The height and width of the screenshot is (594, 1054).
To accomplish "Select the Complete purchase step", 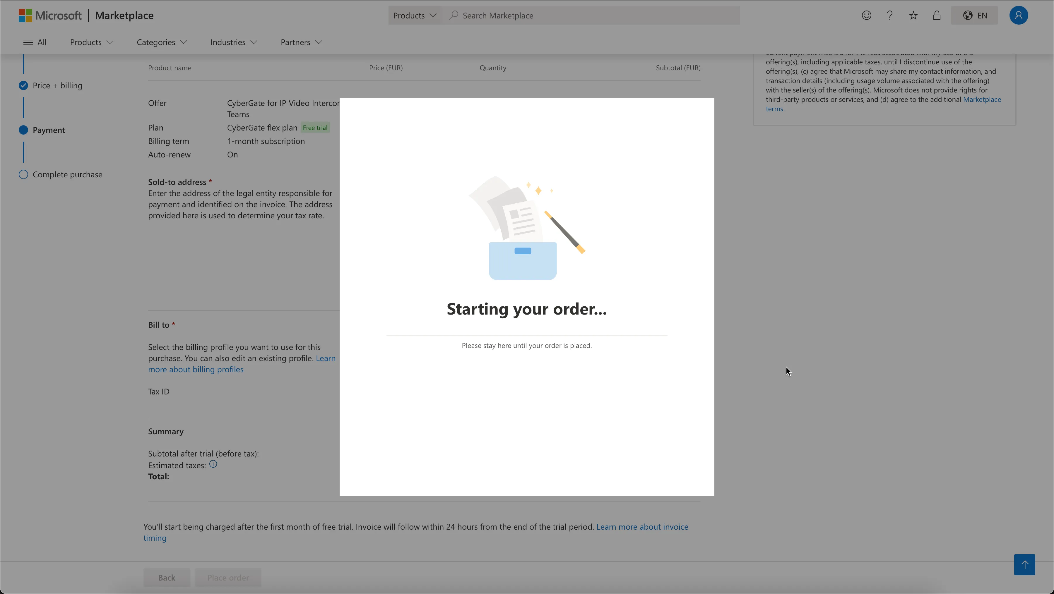I will coord(61,175).
